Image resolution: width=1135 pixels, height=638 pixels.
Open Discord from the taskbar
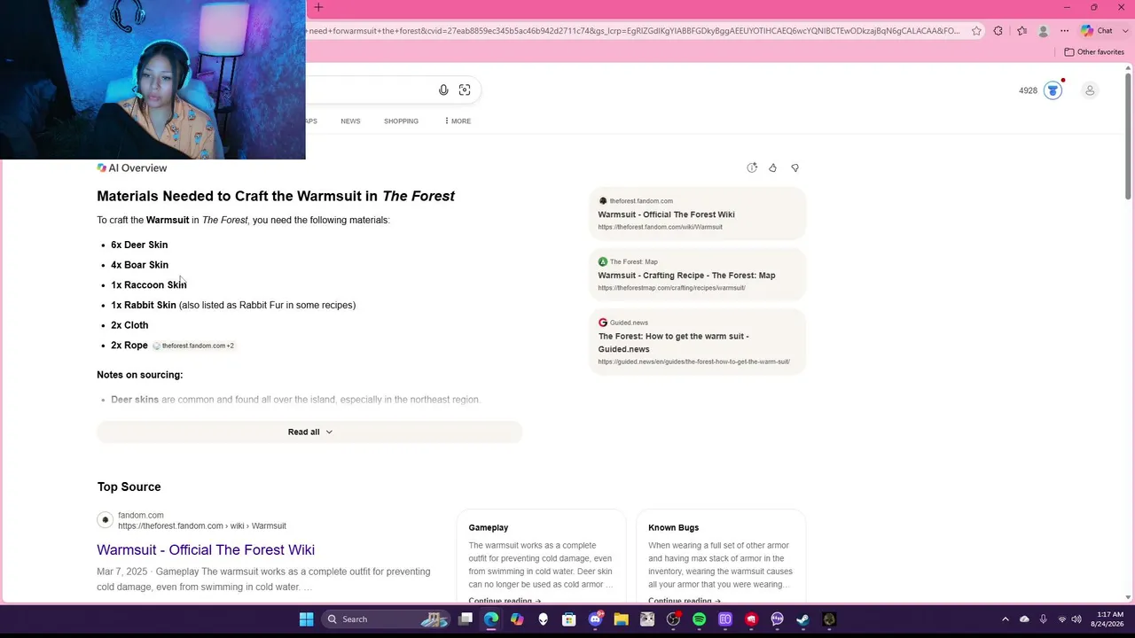coord(595,619)
